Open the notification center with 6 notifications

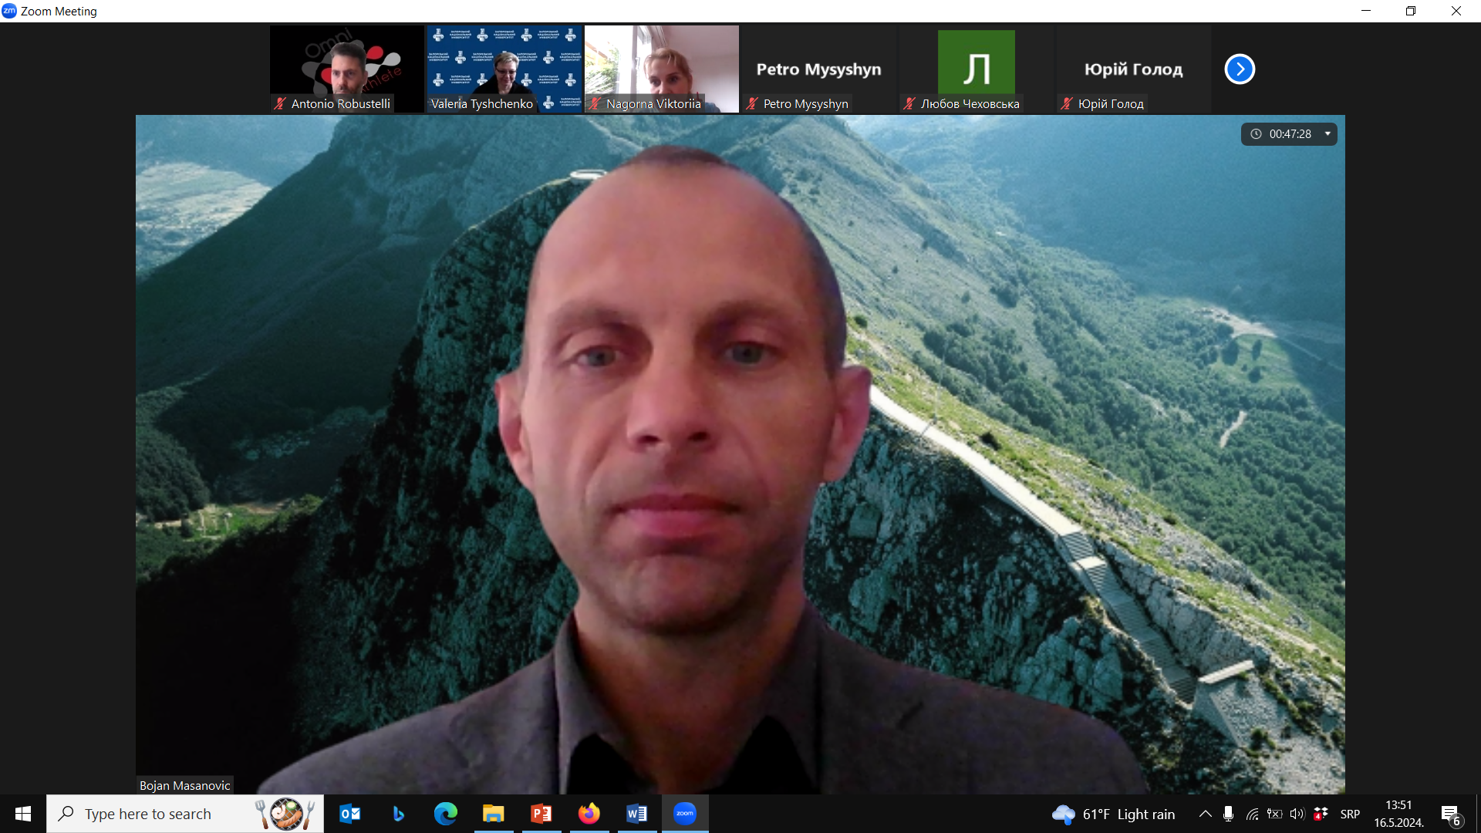(1451, 814)
